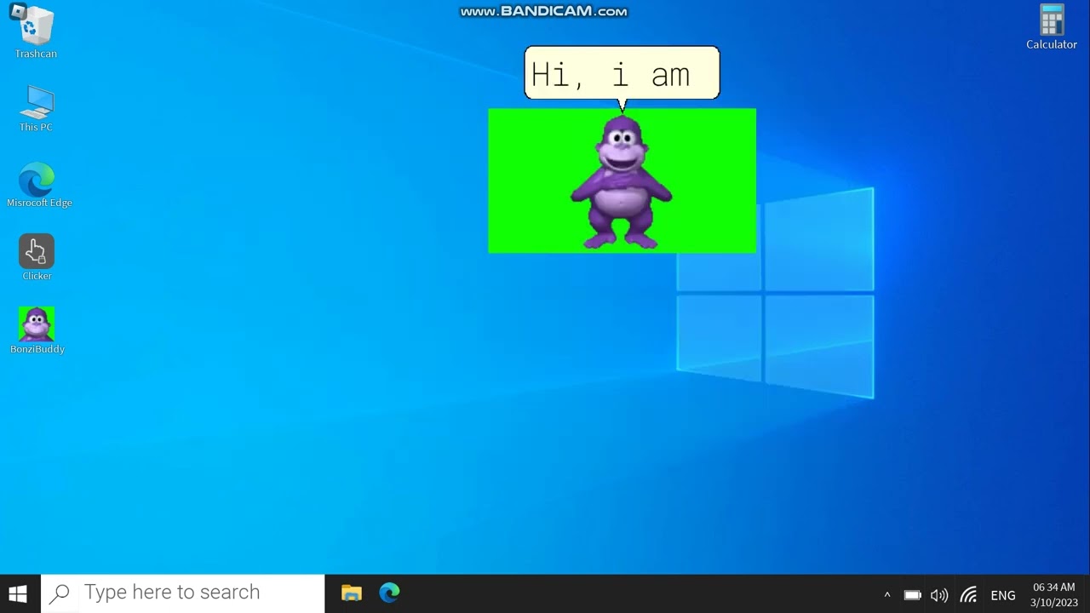This screenshot has height=613, width=1090.
Task: Click the 'Hi, i am' speech bubble
Action: click(622, 73)
